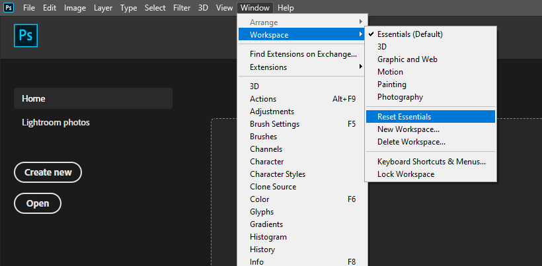Select the checked Essentials (Default) workspace
542x266 pixels.
[x=410, y=34]
